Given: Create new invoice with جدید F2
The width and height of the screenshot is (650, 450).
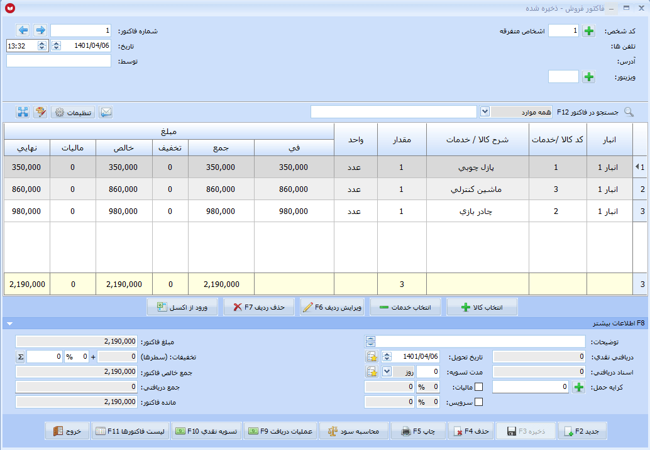Looking at the screenshot, I should [x=583, y=431].
